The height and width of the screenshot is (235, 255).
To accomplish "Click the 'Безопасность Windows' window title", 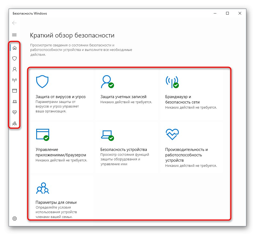I will (30, 13).
